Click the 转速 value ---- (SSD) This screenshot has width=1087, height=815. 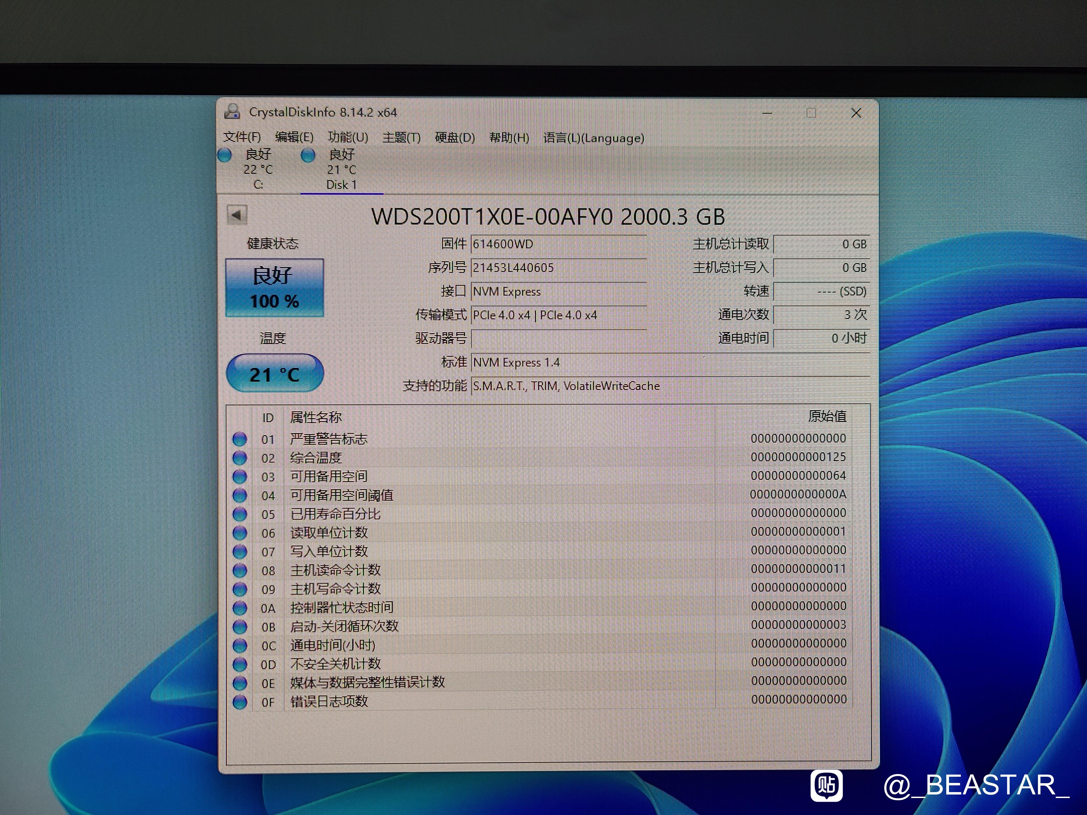pyautogui.click(x=822, y=291)
